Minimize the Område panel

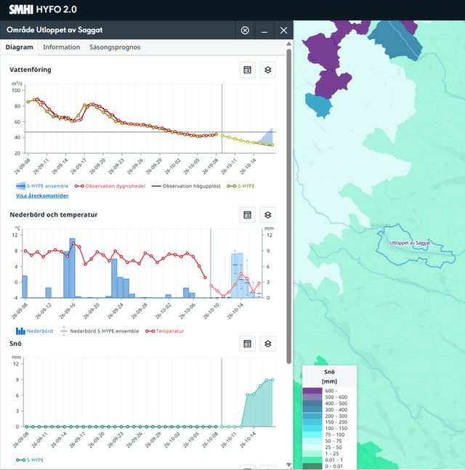[264, 31]
